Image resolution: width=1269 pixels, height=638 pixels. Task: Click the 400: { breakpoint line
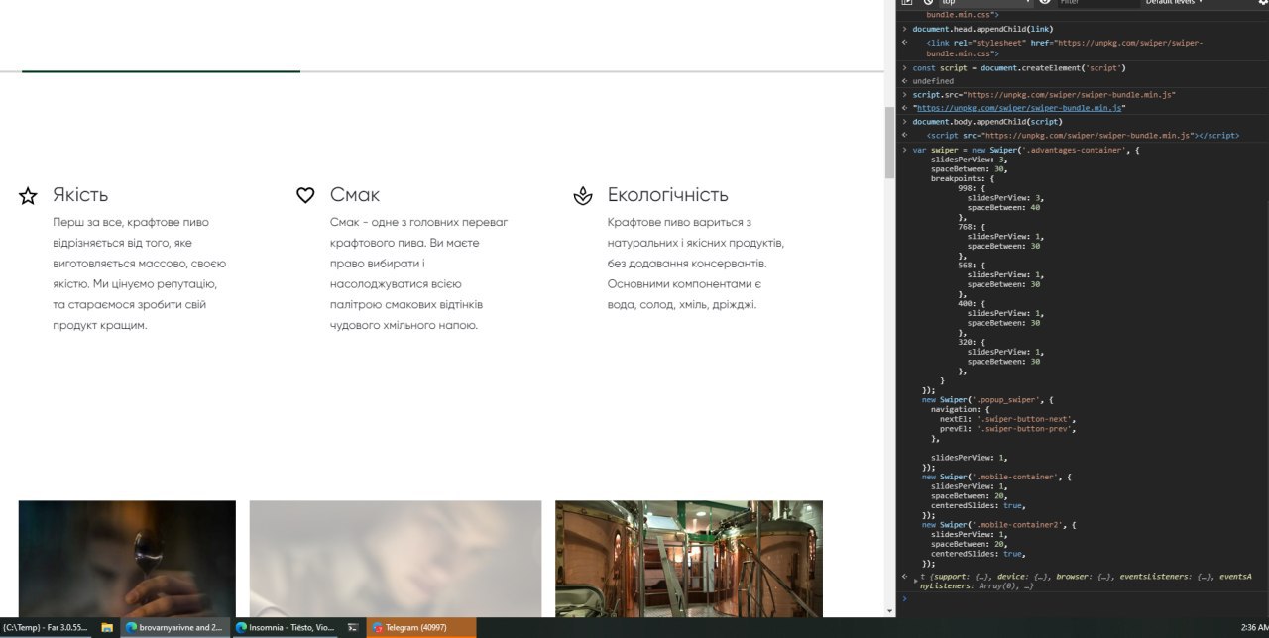973,304
